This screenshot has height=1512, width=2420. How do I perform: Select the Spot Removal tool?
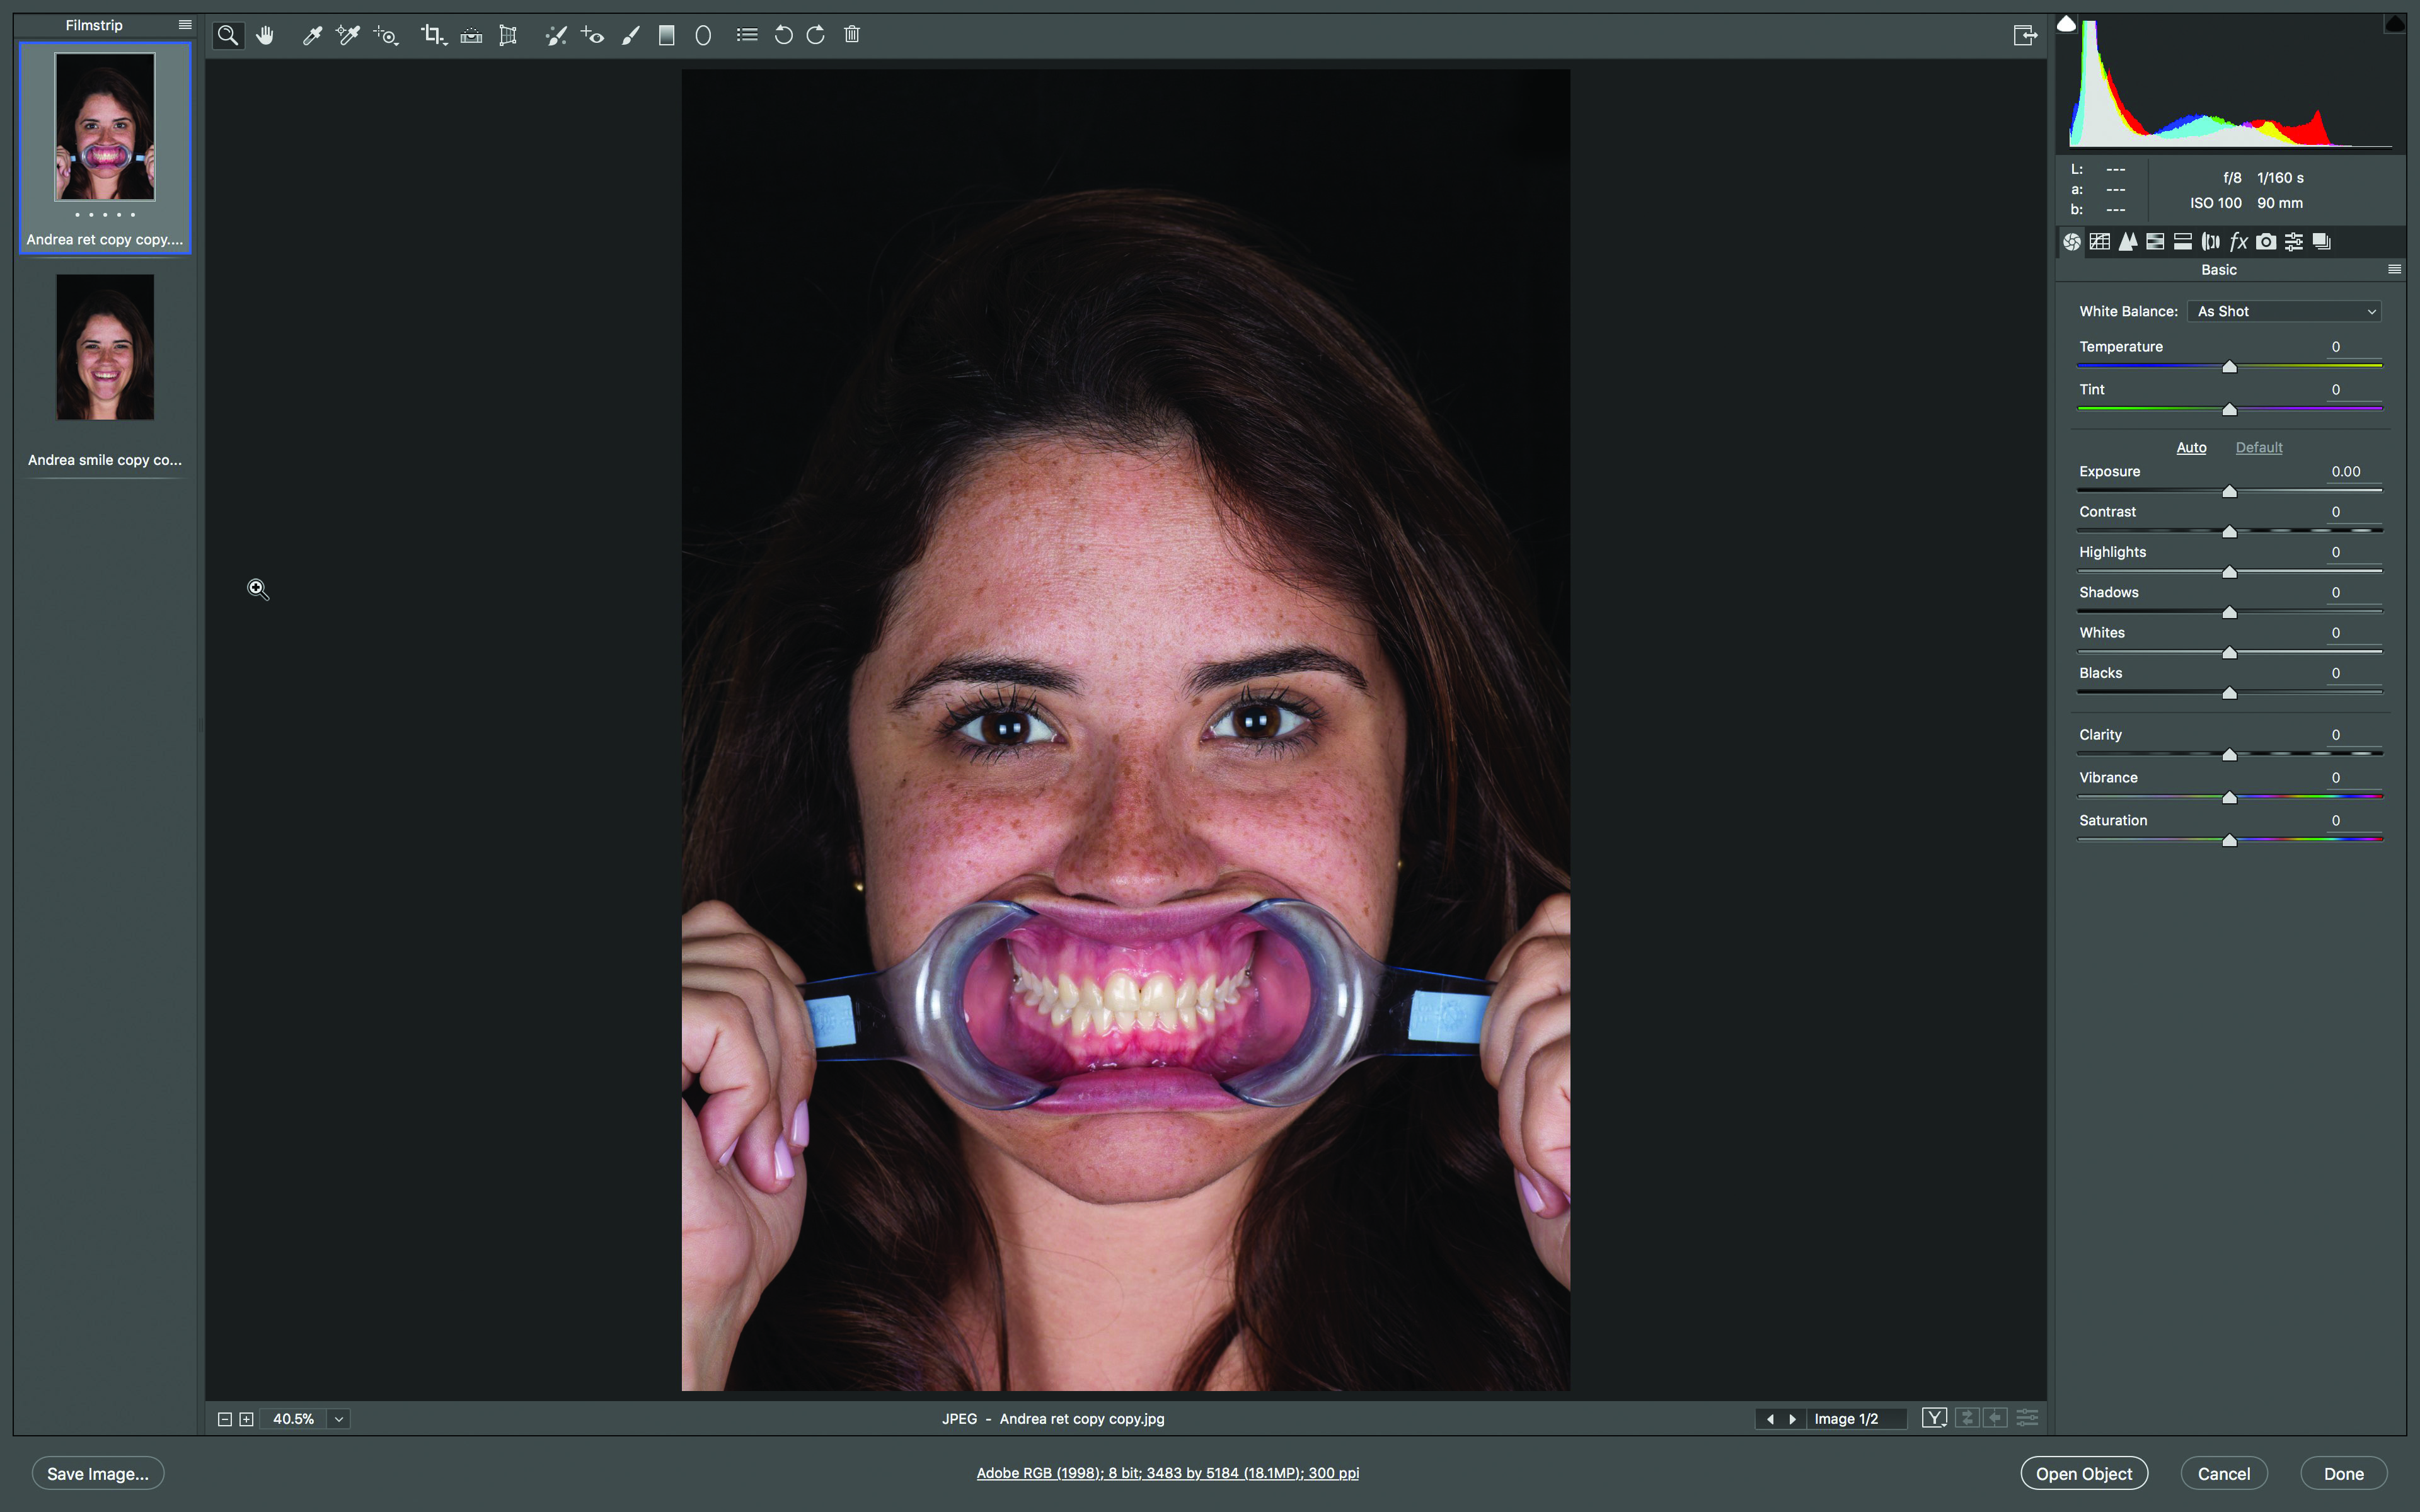pyautogui.click(x=556, y=35)
